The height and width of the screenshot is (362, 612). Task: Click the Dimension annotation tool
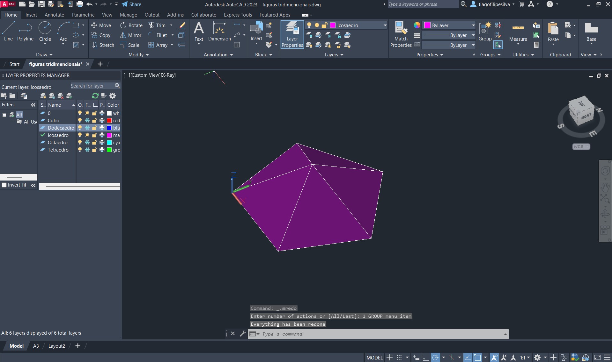coord(219,31)
